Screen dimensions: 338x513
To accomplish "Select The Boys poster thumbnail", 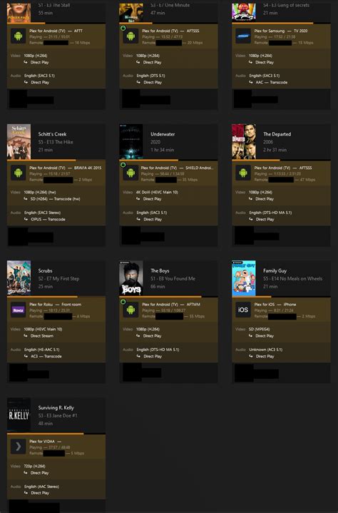I will (131, 278).
